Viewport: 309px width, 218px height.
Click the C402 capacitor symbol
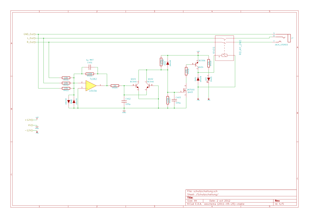(x=124, y=101)
